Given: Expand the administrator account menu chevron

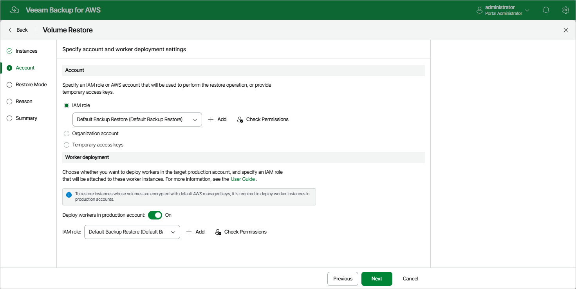Looking at the screenshot, I should [x=527, y=11].
